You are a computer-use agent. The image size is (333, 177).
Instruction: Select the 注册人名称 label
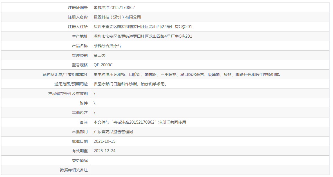click(x=78, y=17)
